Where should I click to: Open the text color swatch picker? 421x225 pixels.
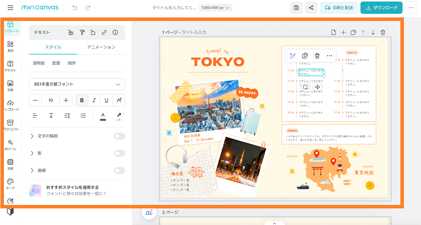pyautogui.click(x=103, y=116)
